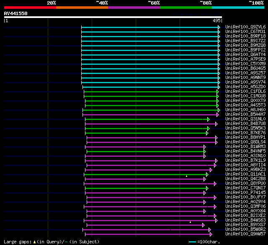Screen dimensions: 268x245
Task: Click the green ~80% identity legend segment
Action: (186, 8)
